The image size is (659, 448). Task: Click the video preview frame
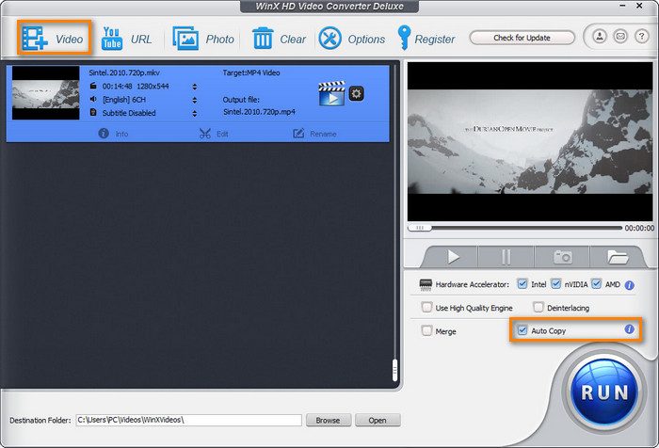[530, 141]
